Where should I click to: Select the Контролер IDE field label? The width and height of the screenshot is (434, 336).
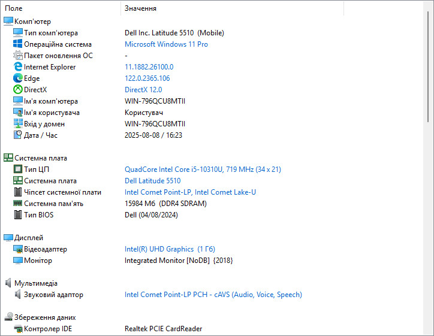click(48, 329)
